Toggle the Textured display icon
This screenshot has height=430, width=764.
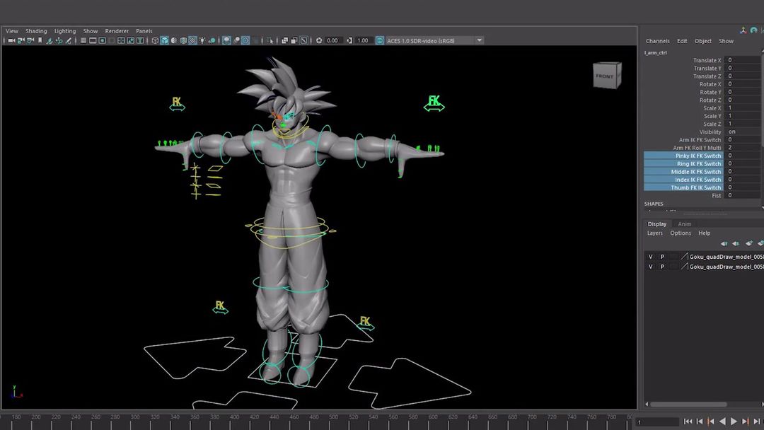point(192,40)
